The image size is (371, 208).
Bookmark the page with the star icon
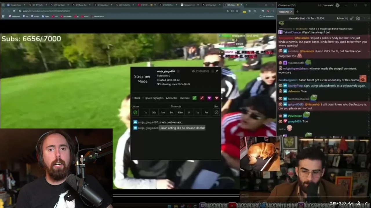237,11
